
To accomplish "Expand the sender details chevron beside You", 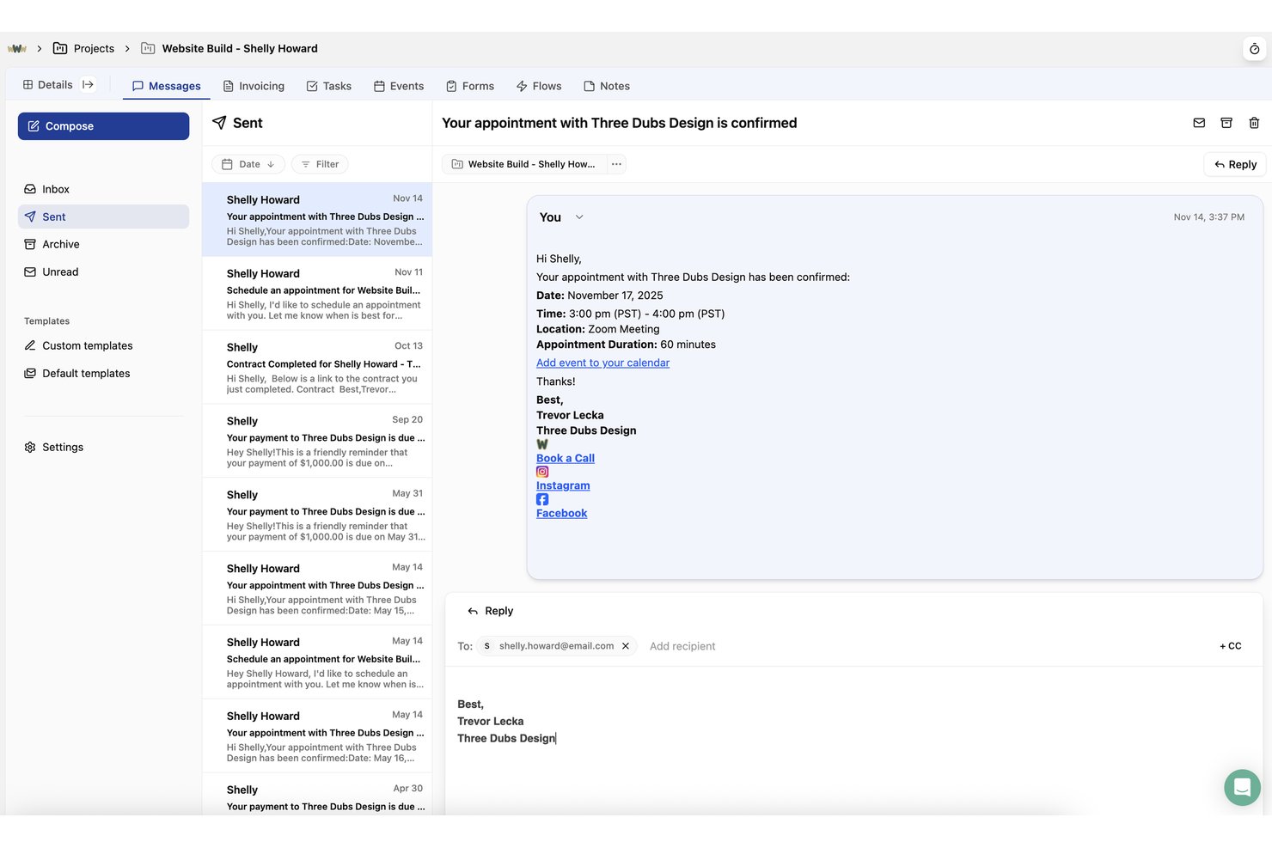I will pyautogui.click(x=579, y=217).
